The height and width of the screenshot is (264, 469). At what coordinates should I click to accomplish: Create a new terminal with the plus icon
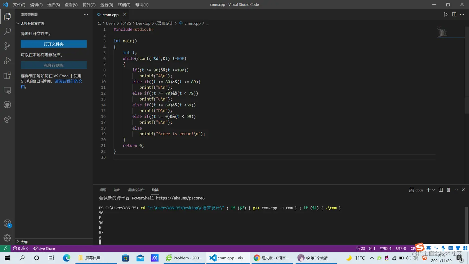coord(428,190)
